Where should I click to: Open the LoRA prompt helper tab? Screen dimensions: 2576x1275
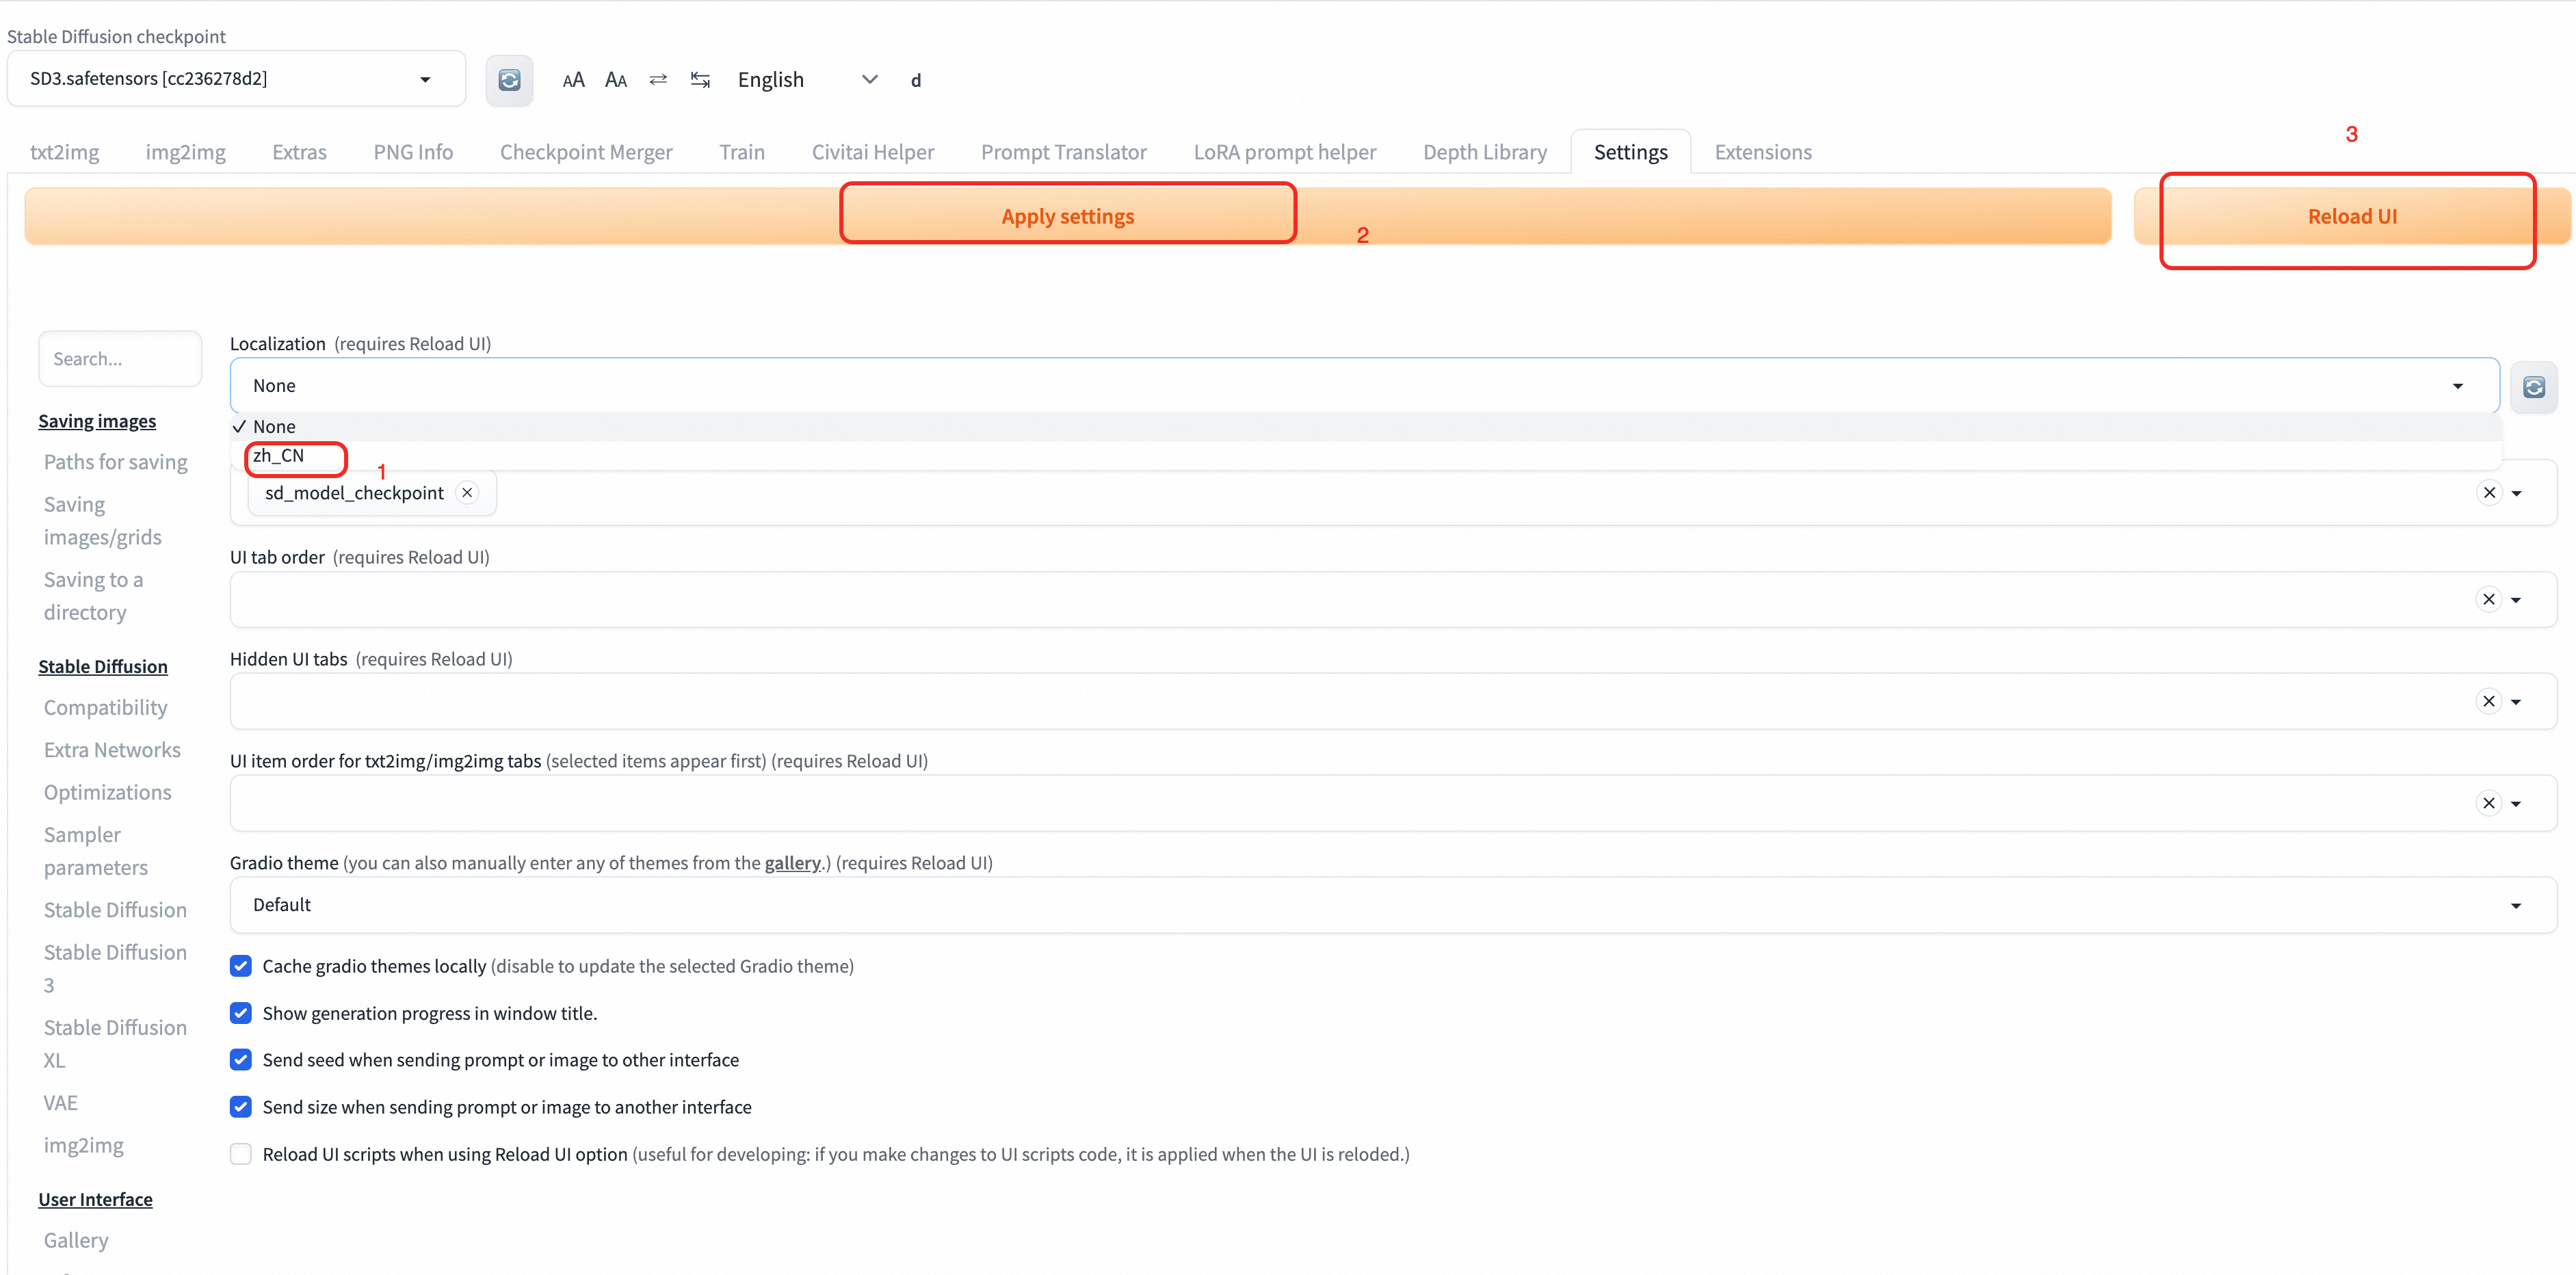click(x=1285, y=152)
